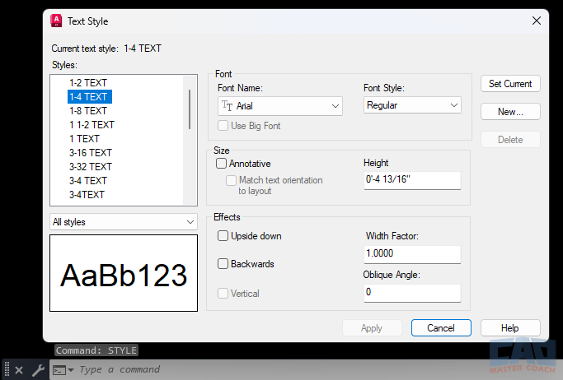Select the 1-2 TEXT style
563x380 pixels.
[x=88, y=83]
